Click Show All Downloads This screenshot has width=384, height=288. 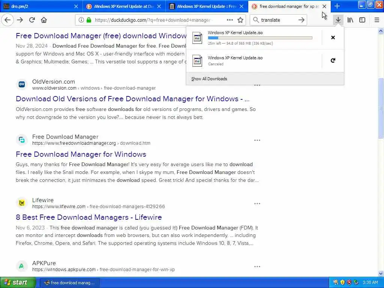209,79
